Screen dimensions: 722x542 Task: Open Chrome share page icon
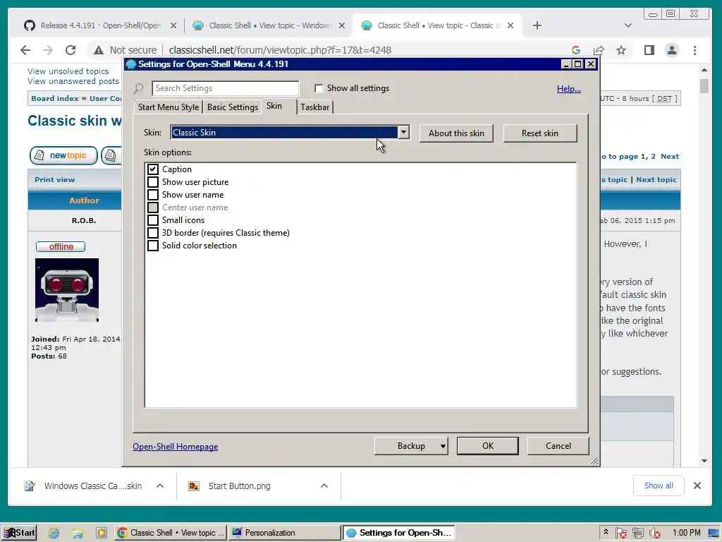click(599, 50)
